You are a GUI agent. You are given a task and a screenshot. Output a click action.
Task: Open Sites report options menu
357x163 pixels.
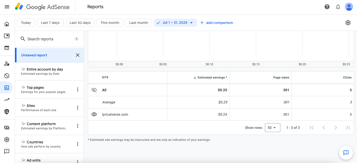78,108
